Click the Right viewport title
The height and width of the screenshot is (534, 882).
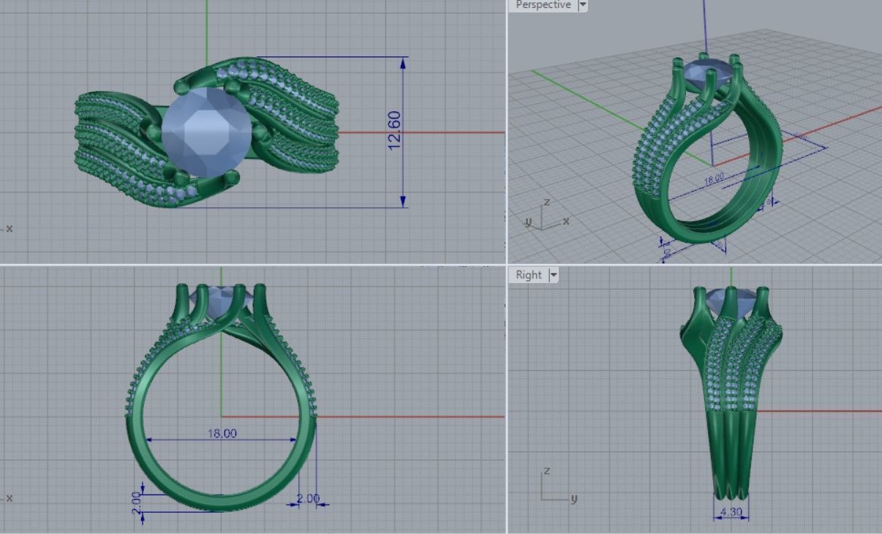click(x=529, y=275)
